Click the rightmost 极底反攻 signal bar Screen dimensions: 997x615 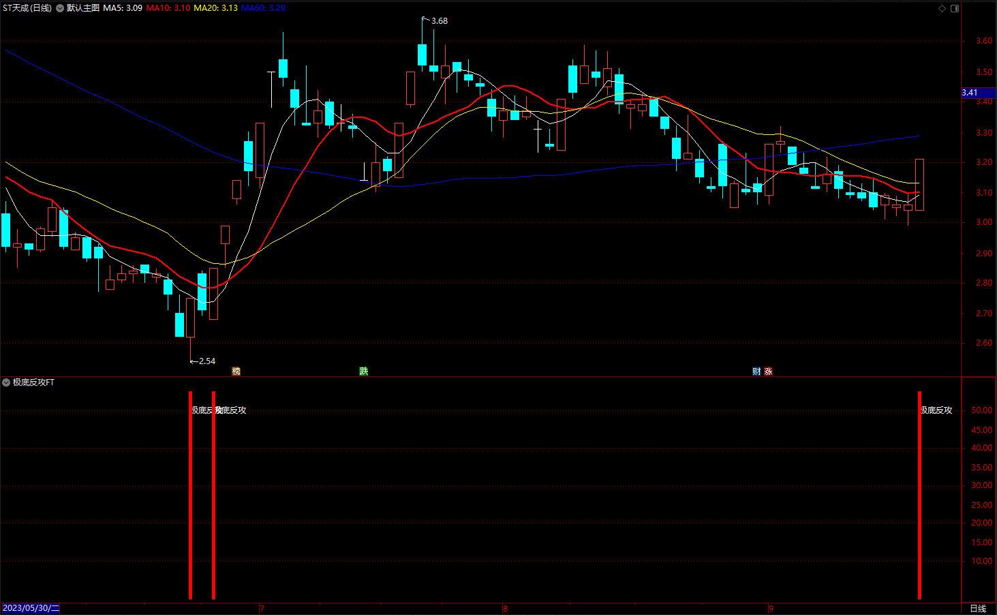point(919,495)
